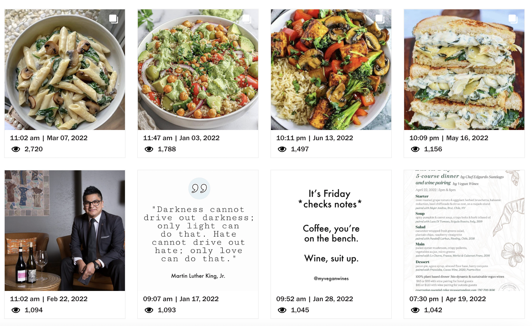Click carousel icon on grilled sandwich post

(x=513, y=19)
